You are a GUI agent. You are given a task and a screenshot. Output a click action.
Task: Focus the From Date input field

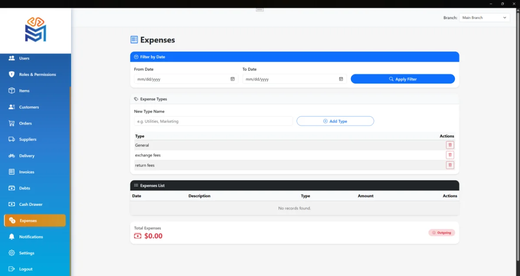(x=186, y=79)
